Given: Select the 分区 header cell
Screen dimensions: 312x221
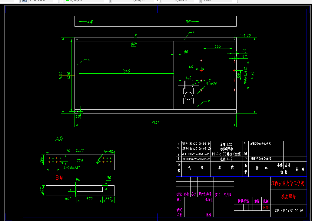Looking at the screenshot, I should point(194,194).
